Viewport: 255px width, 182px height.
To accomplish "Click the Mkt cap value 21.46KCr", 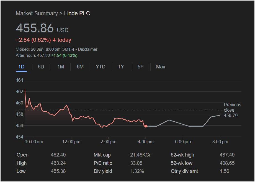I will [140, 155].
